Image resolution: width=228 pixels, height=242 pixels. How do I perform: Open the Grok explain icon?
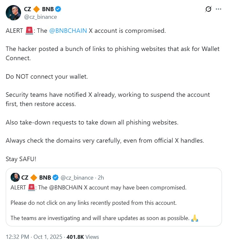[x=208, y=9]
